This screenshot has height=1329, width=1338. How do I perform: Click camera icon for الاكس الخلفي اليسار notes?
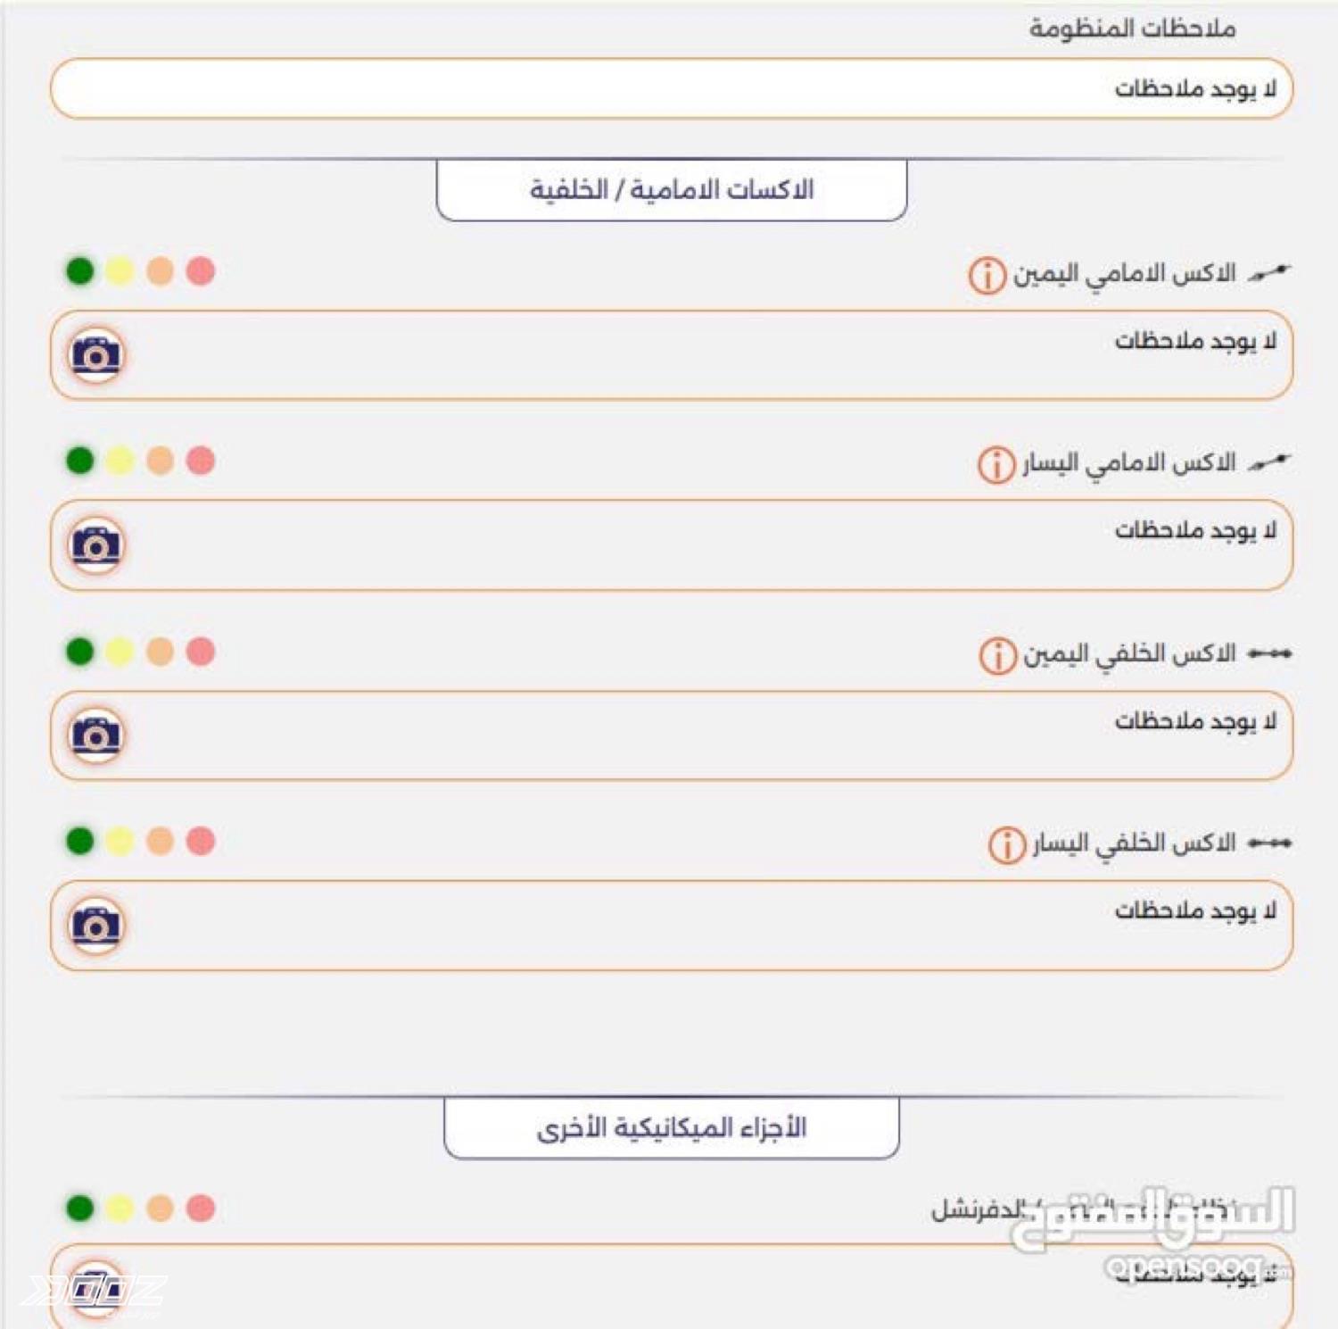96,926
